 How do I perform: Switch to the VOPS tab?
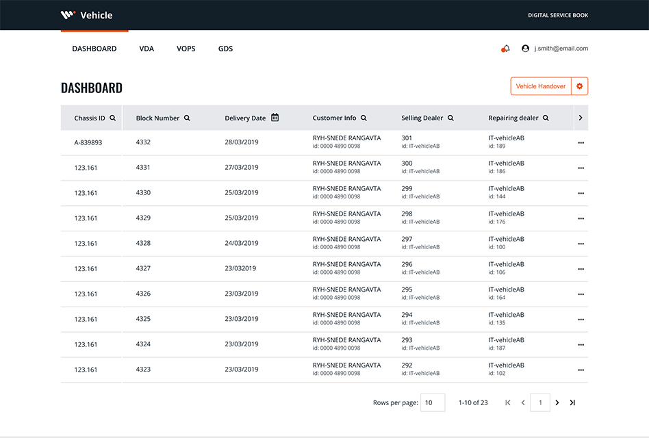[186, 49]
